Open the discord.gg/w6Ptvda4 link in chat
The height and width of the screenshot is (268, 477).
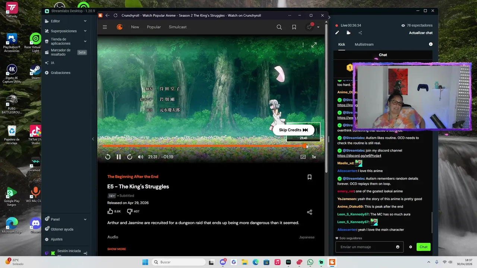359,156
